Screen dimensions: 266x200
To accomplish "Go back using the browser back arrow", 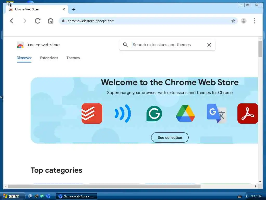I will point(11,21).
